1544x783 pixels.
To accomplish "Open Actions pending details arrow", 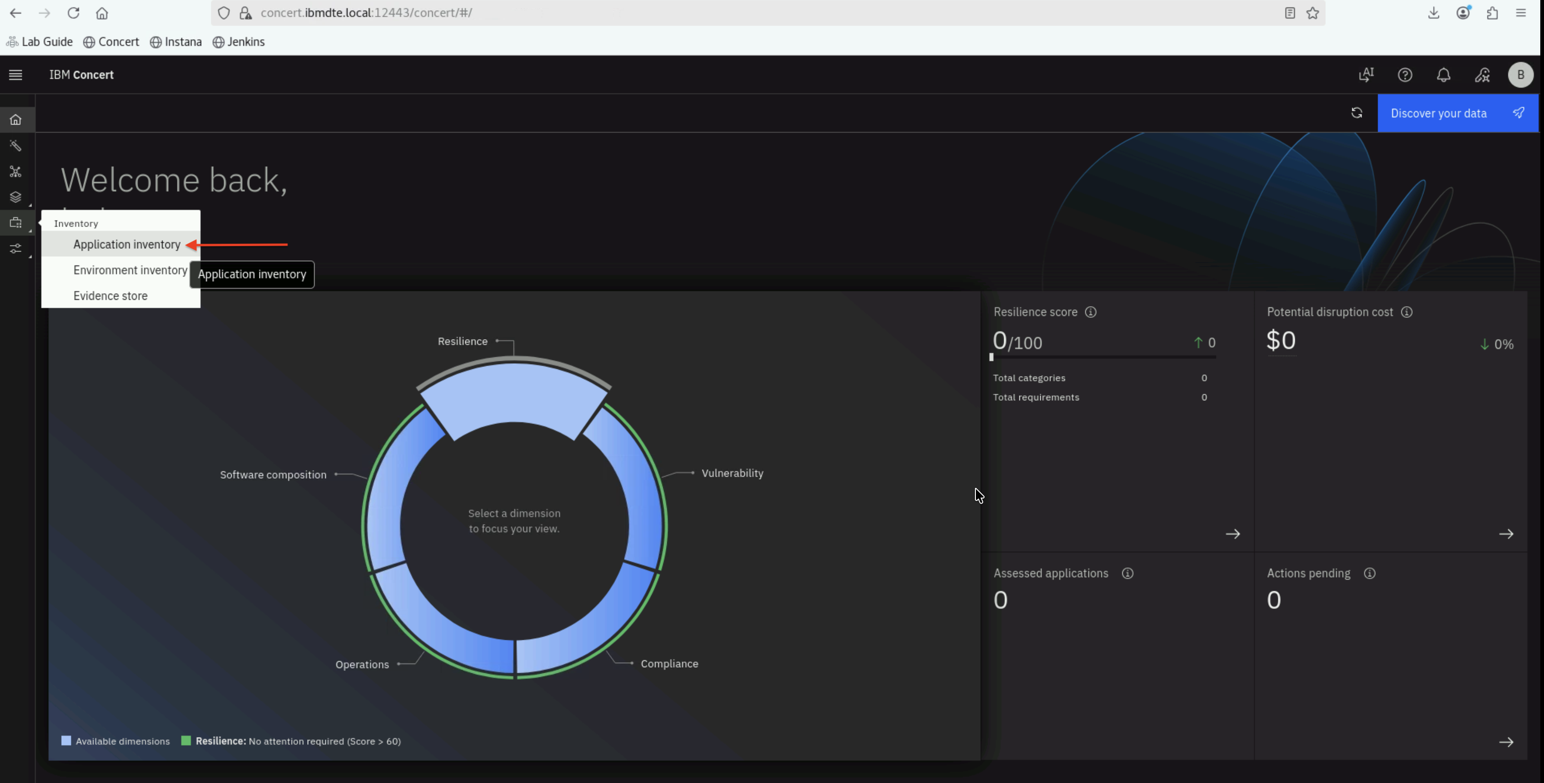I will (x=1506, y=742).
